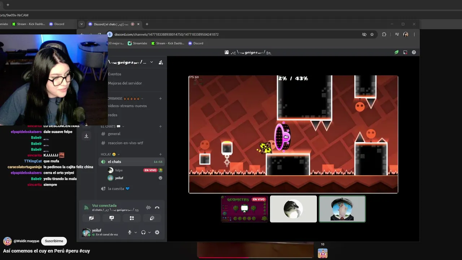Collapse the HOLA? category
The width and height of the screenshot is (462, 260).
coord(110,154)
